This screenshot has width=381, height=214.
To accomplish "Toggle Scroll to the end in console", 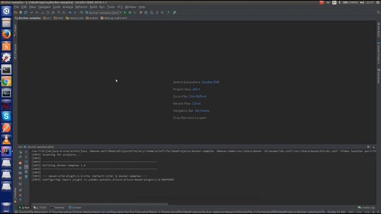I will click(26, 167).
